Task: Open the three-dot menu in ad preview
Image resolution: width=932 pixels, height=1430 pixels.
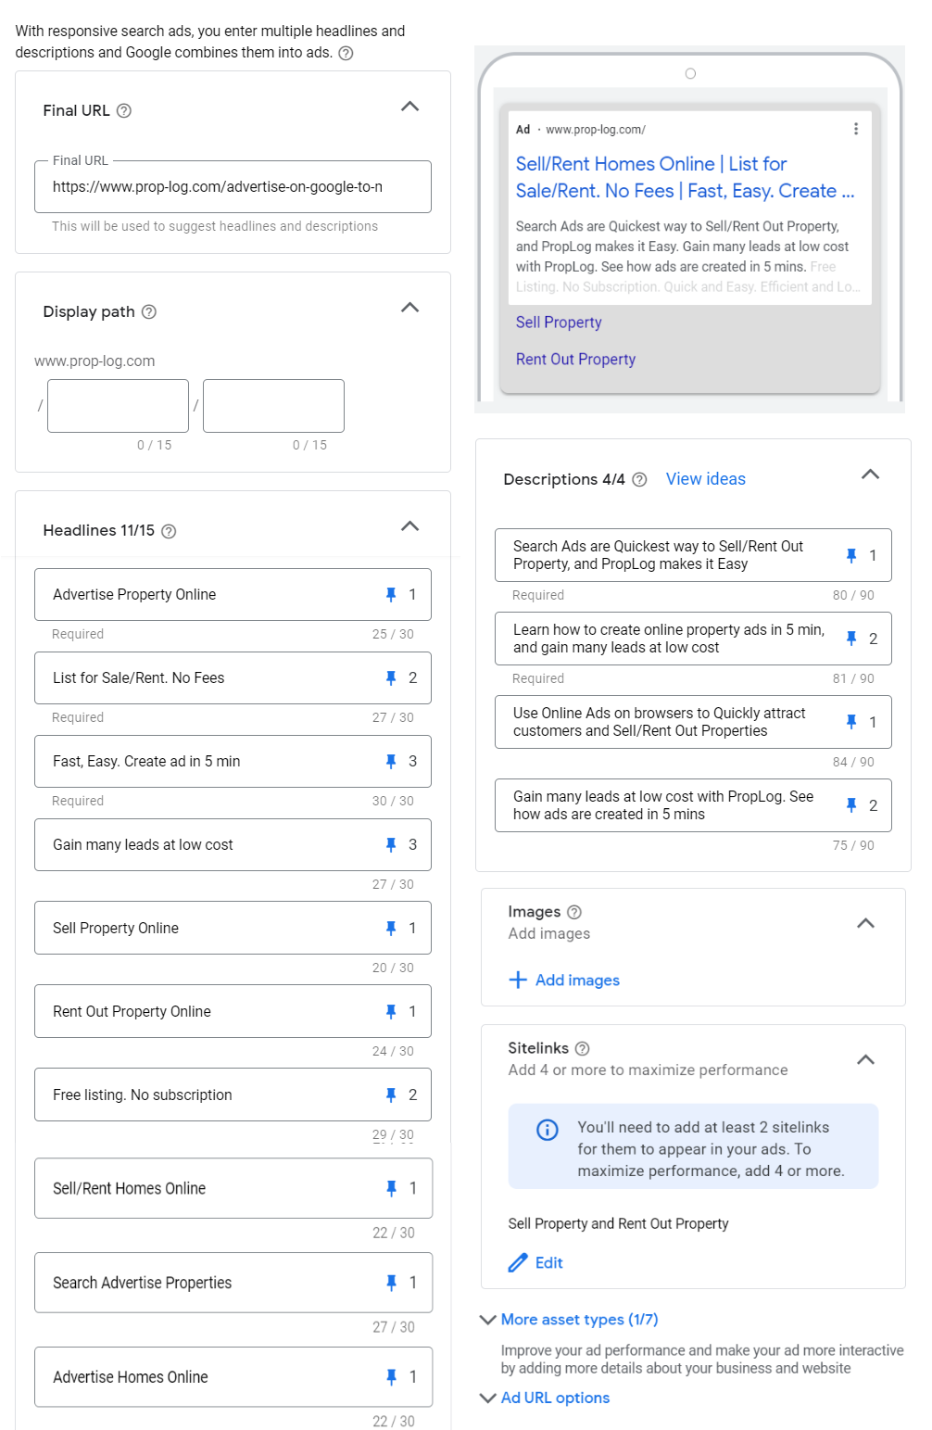Action: pyautogui.click(x=856, y=129)
